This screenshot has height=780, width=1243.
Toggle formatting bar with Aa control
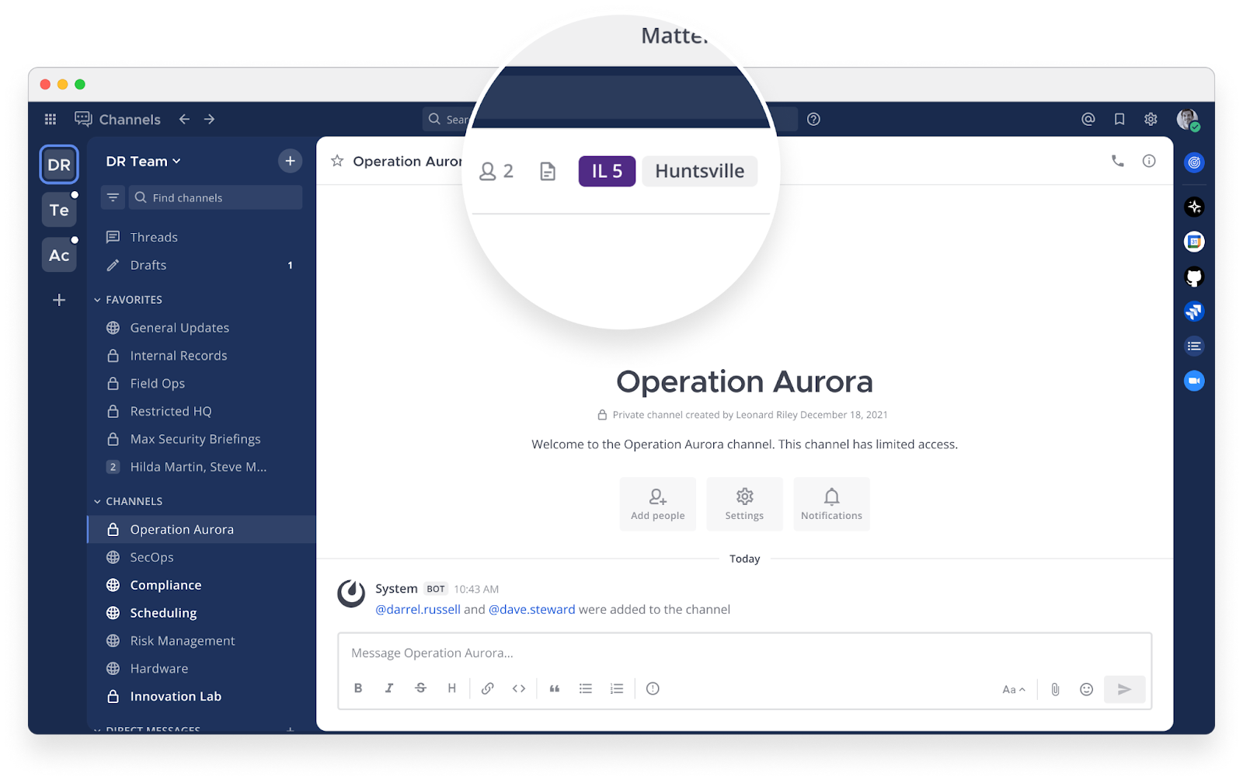click(x=1014, y=689)
